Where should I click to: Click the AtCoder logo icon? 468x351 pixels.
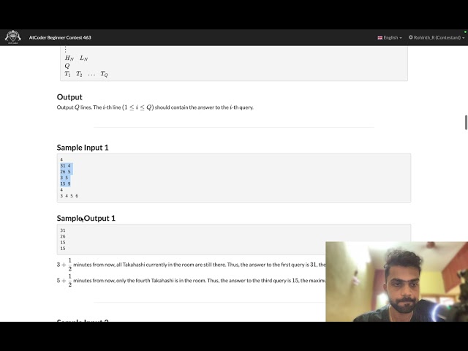click(13, 37)
